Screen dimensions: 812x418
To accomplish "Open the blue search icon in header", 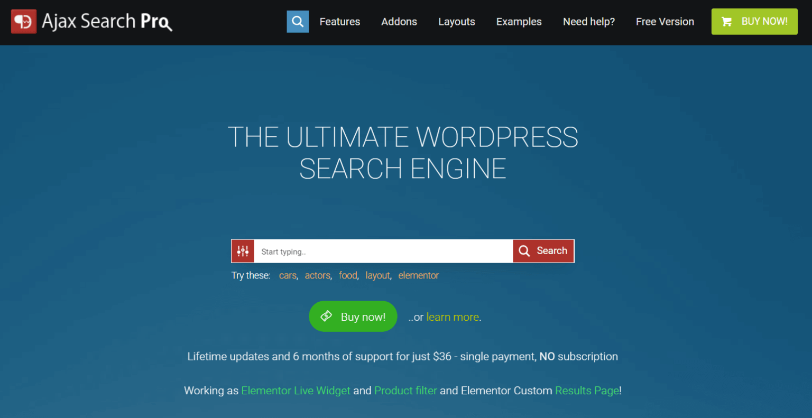I will click(298, 22).
